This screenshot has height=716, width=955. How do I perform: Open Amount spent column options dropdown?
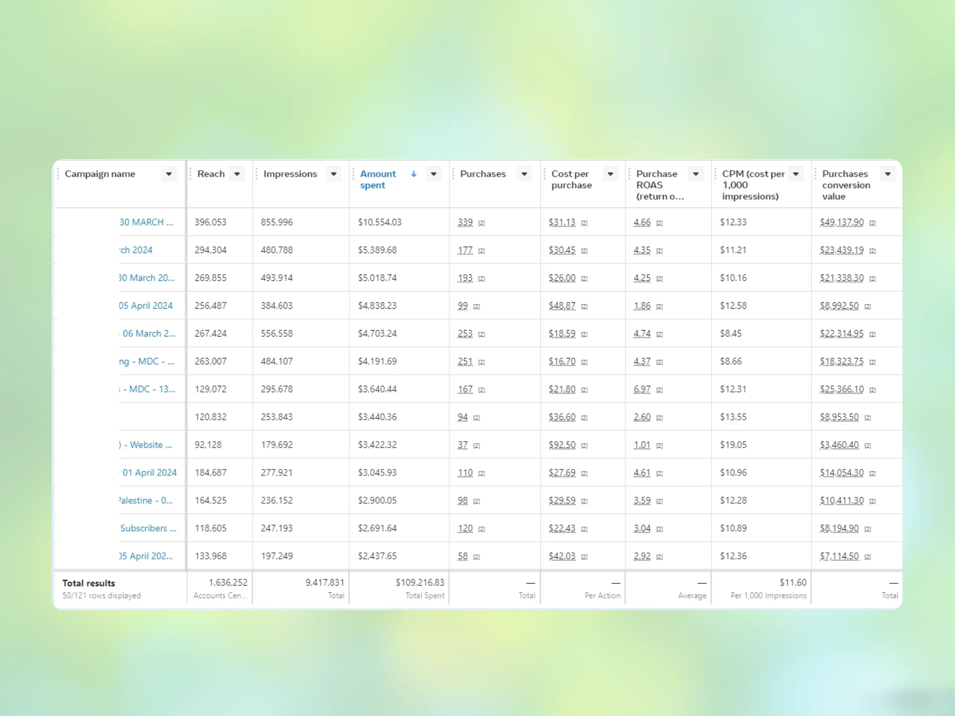coord(433,174)
